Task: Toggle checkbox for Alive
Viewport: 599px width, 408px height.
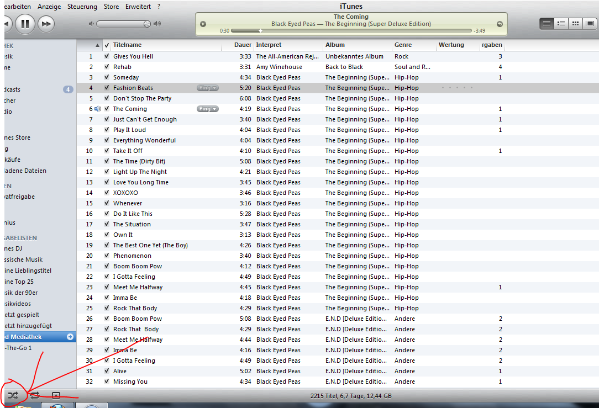Action: (107, 371)
